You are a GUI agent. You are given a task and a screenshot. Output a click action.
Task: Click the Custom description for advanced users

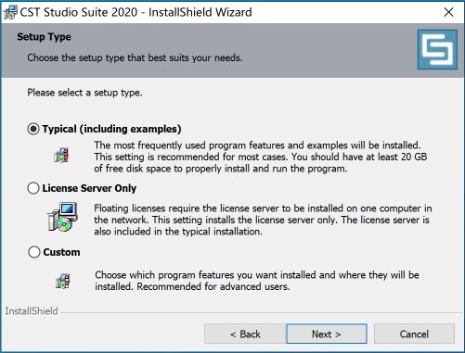point(257,281)
